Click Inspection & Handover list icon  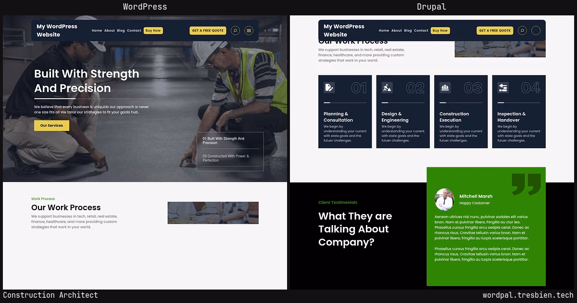503,88
